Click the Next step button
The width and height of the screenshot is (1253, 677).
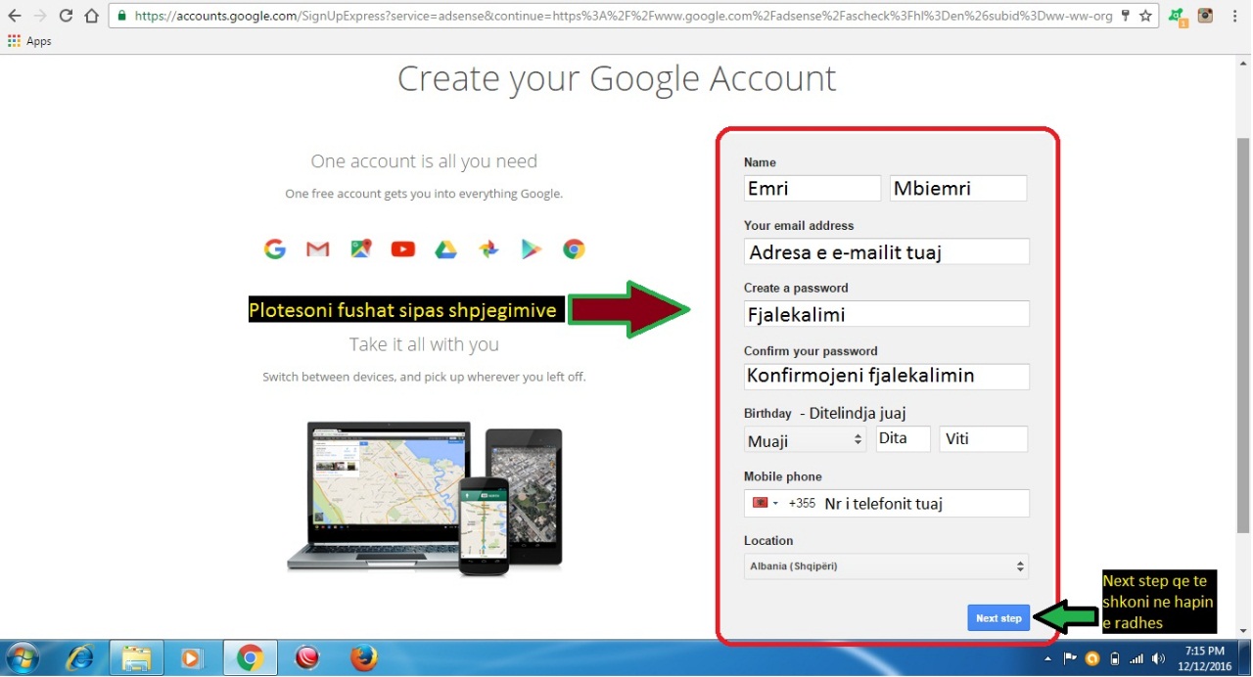coord(998,618)
